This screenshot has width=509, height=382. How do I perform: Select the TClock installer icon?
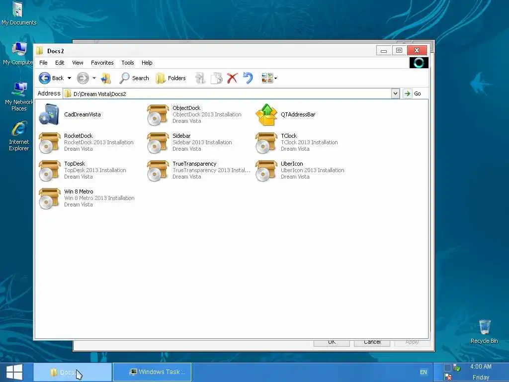[266, 143]
